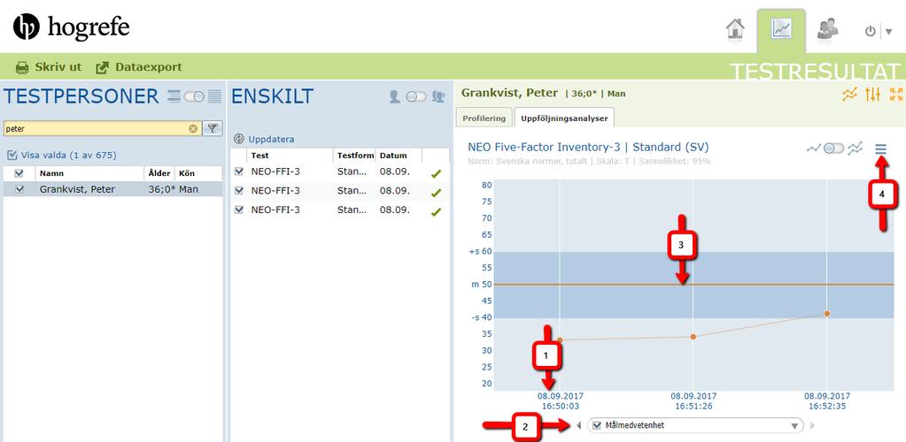Open the home page icon

735,29
